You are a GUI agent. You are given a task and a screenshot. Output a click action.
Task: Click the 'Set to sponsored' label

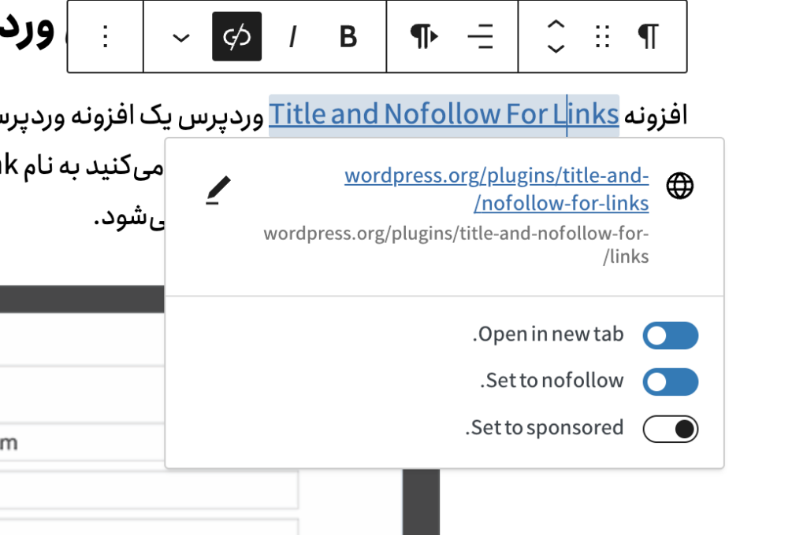(x=545, y=428)
